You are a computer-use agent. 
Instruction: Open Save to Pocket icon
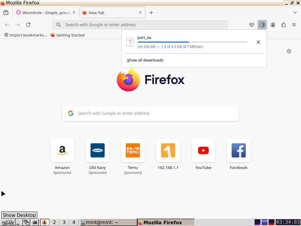(x=252, y=25)
